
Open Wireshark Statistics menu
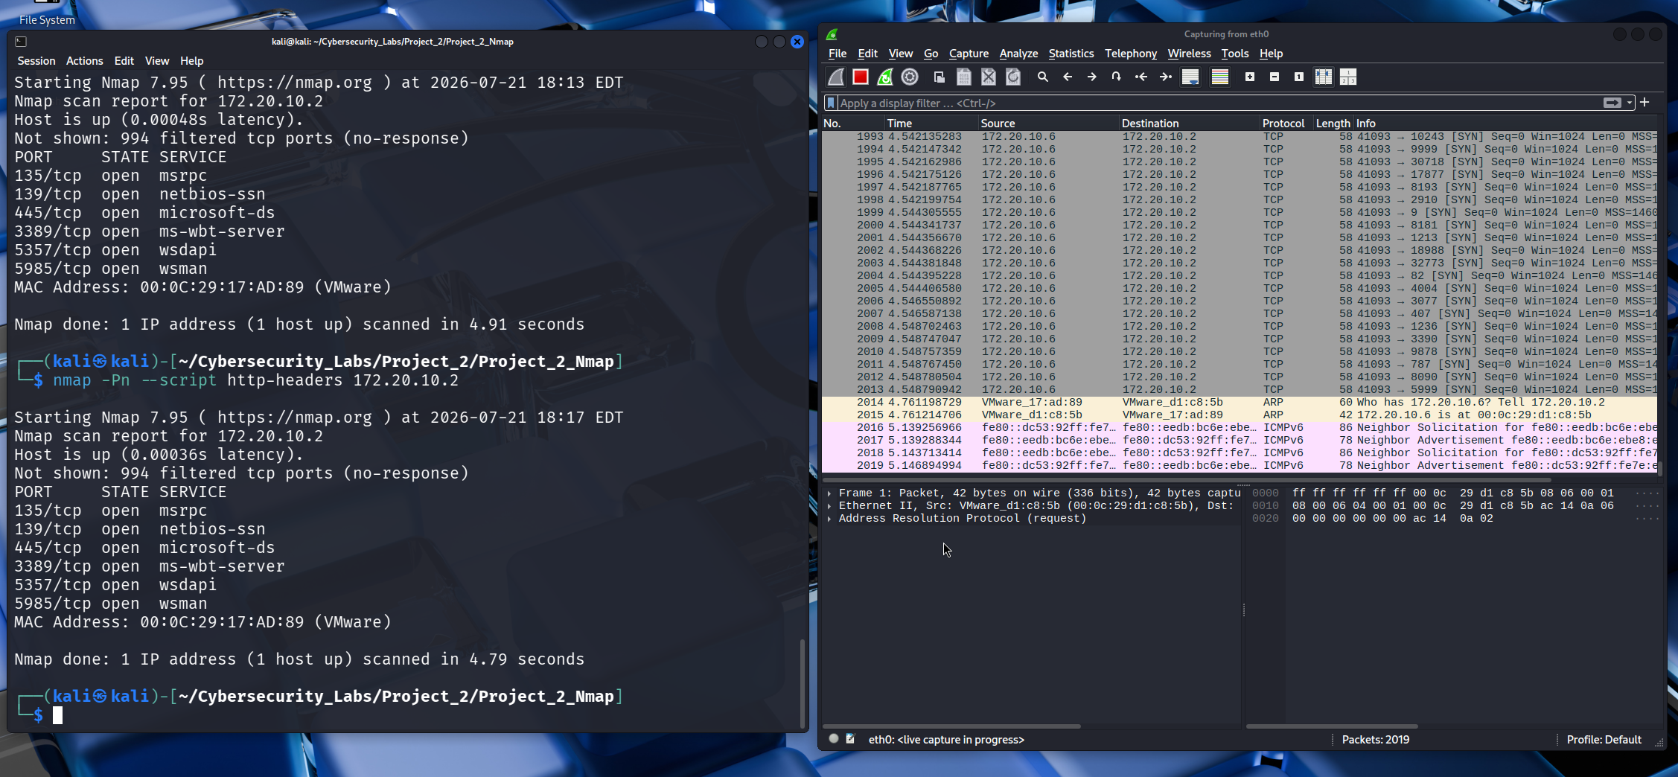click(x=1071, y=54)
